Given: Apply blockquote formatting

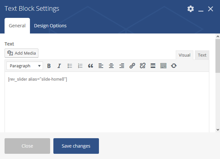Looking at the screenshot, I should [90, 66].
